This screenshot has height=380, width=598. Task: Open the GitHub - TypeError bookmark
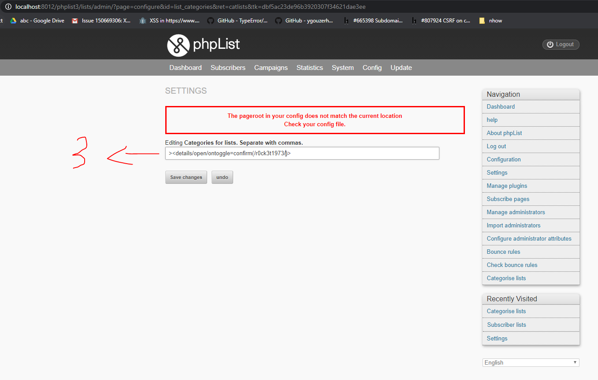pyautogui.click(x=238, y=21)
